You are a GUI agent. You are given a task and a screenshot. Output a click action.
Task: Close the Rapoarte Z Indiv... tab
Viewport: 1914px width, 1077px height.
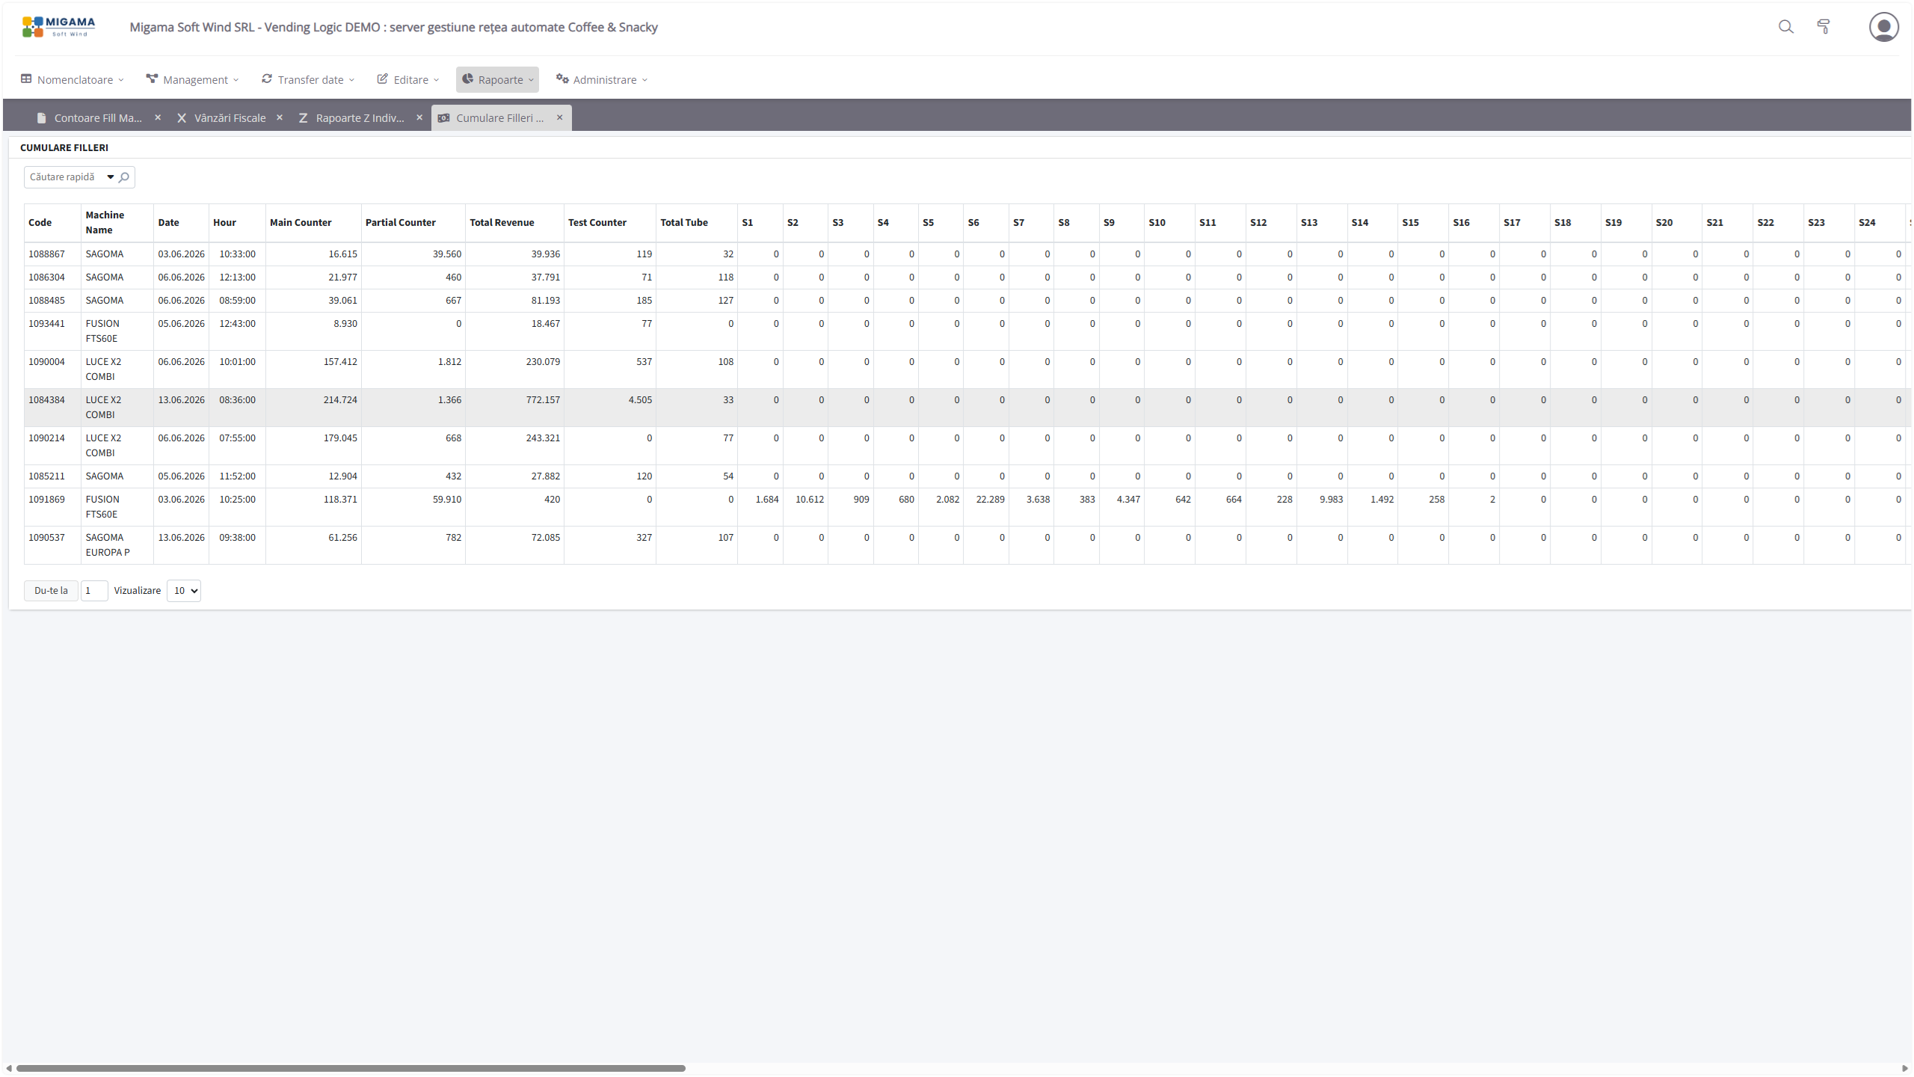coord(419,117)
